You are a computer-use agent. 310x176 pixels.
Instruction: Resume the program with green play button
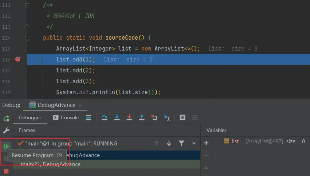(6, 146)
